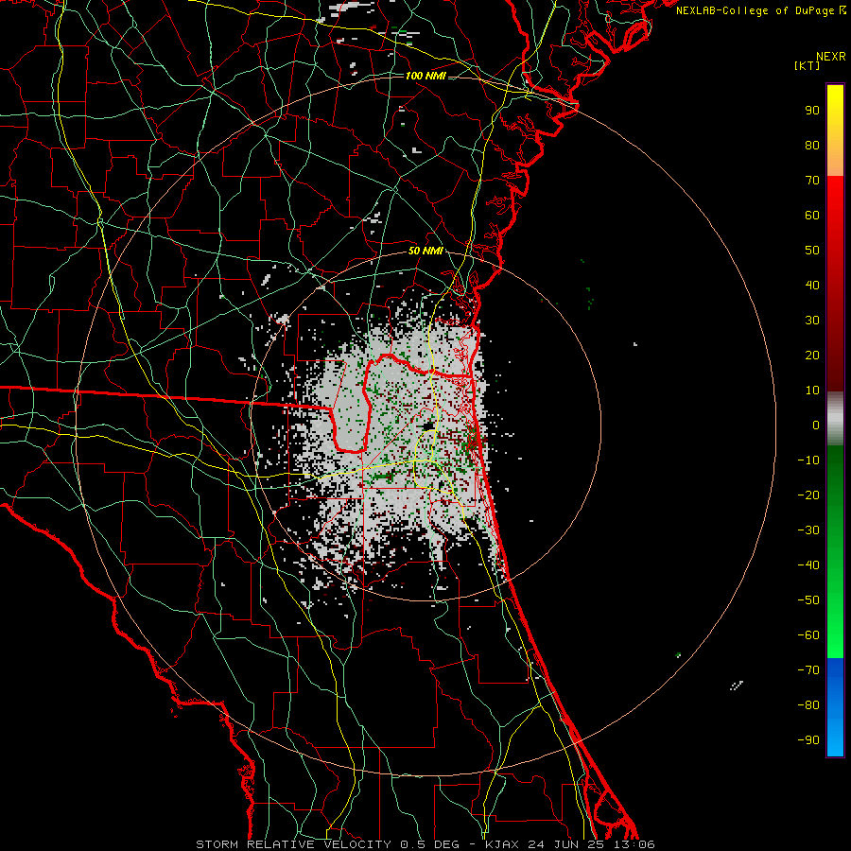Screen dimensions: 851x851
Task: Click the 50 NMI range ring label
Action: (x=425, y=251)
